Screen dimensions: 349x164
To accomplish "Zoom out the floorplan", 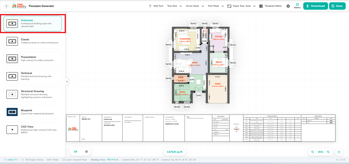I will click(x=312, y=152).
